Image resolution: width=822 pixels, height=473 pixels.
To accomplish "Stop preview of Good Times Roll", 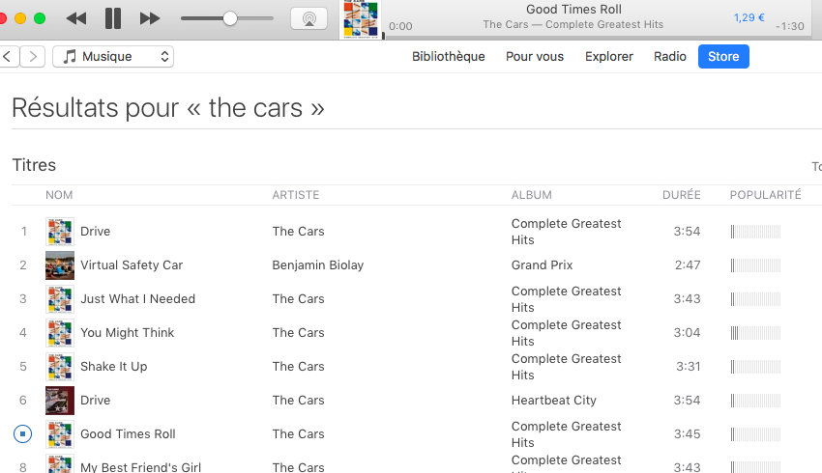I will tap(24, 434).
